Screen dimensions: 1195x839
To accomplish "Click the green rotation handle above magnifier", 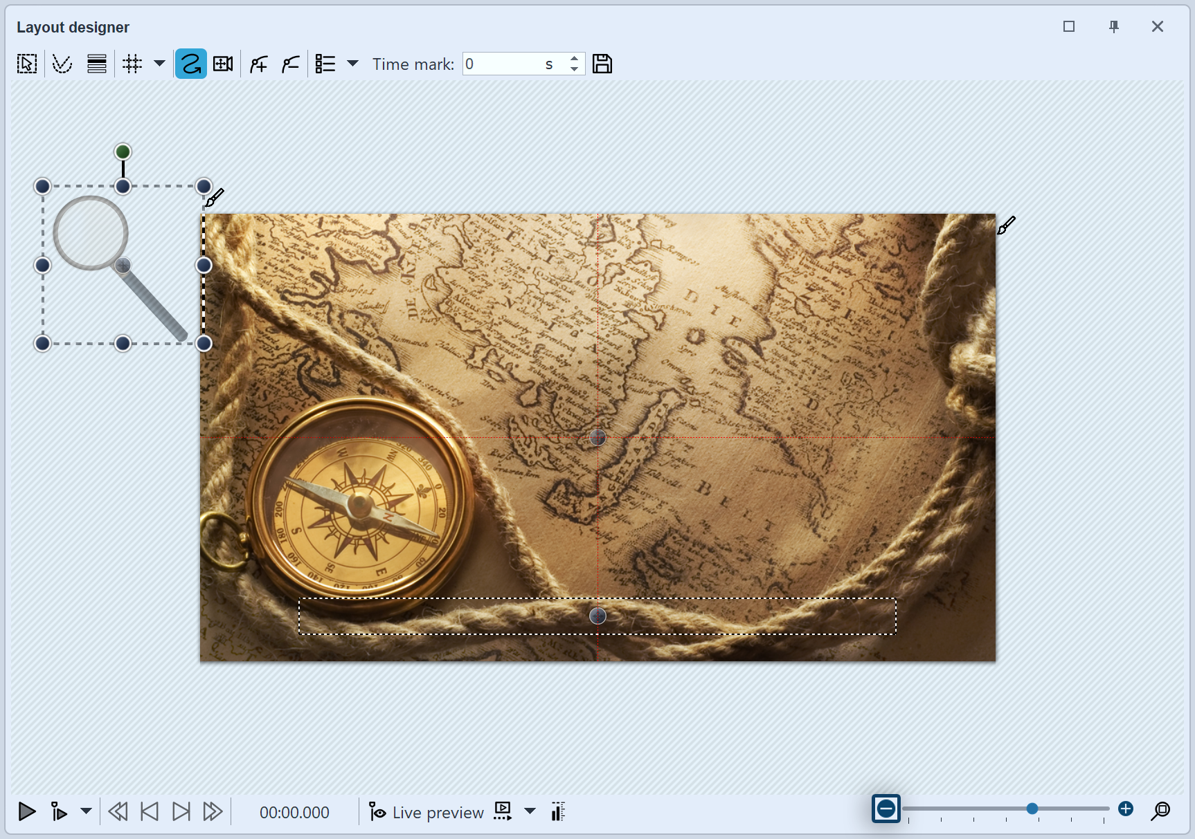I will point(123,151).
